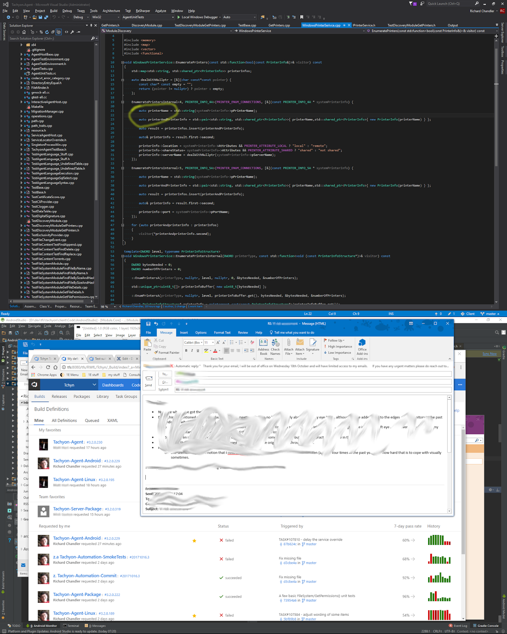Click the Signature icon in the Include group

point(313,343)
